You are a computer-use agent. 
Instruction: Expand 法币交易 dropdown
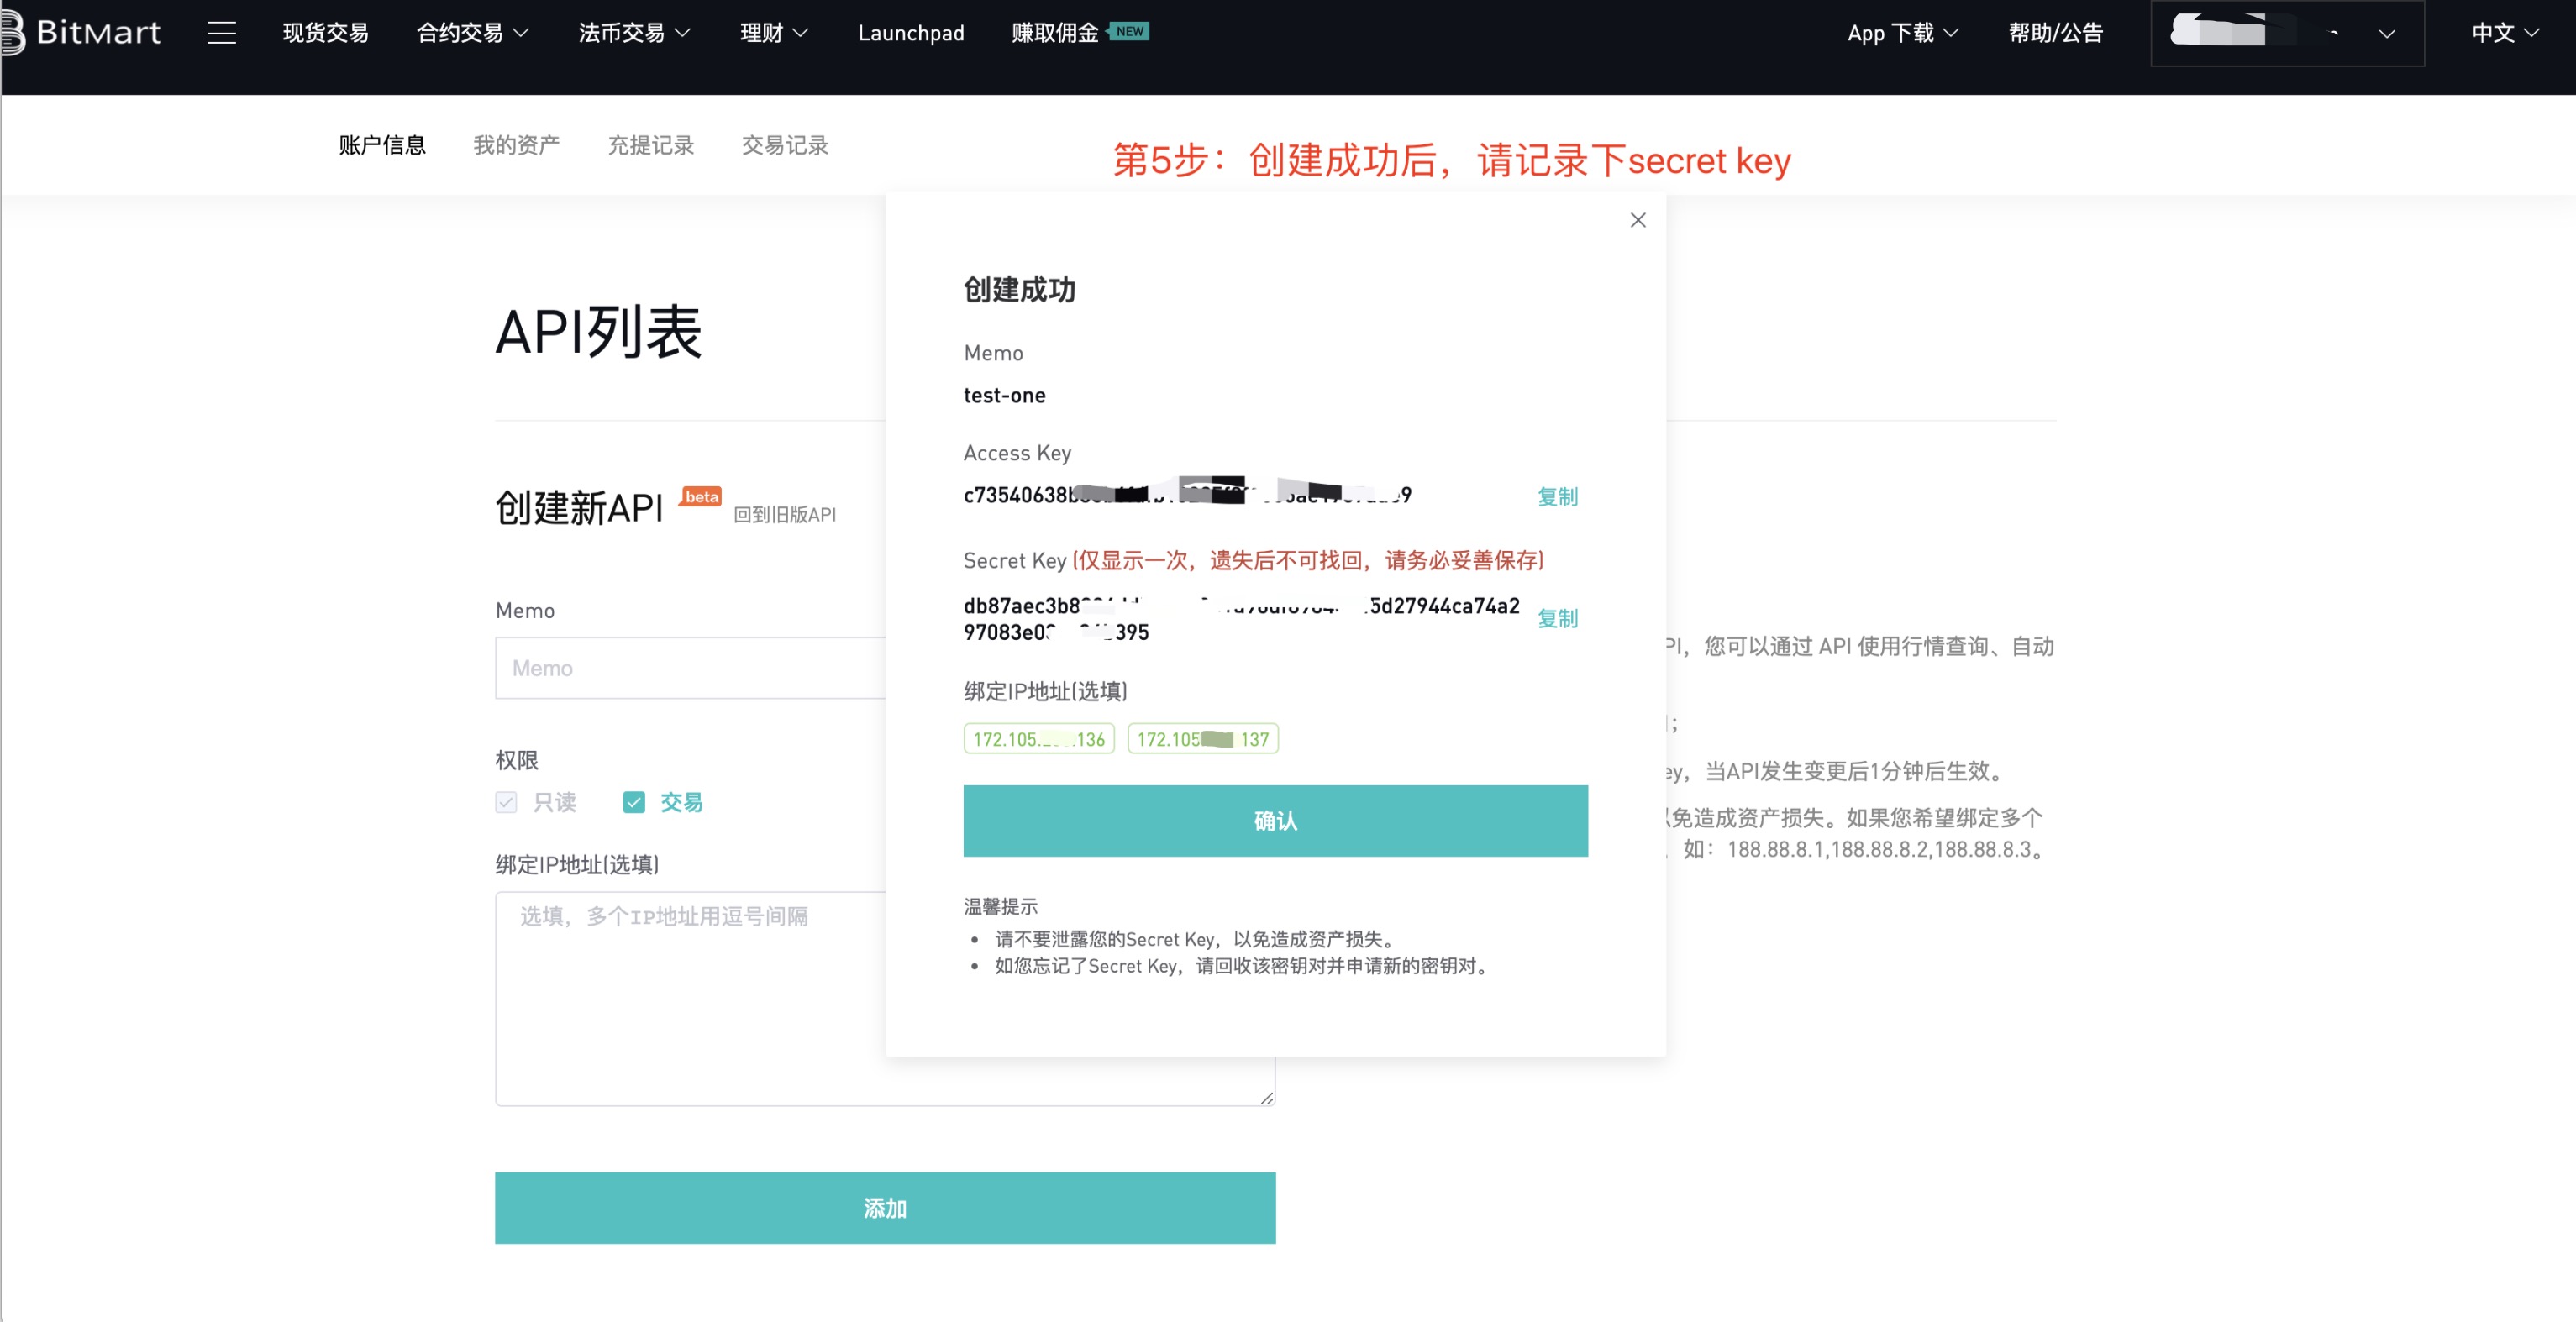click(x=634, y=33)
